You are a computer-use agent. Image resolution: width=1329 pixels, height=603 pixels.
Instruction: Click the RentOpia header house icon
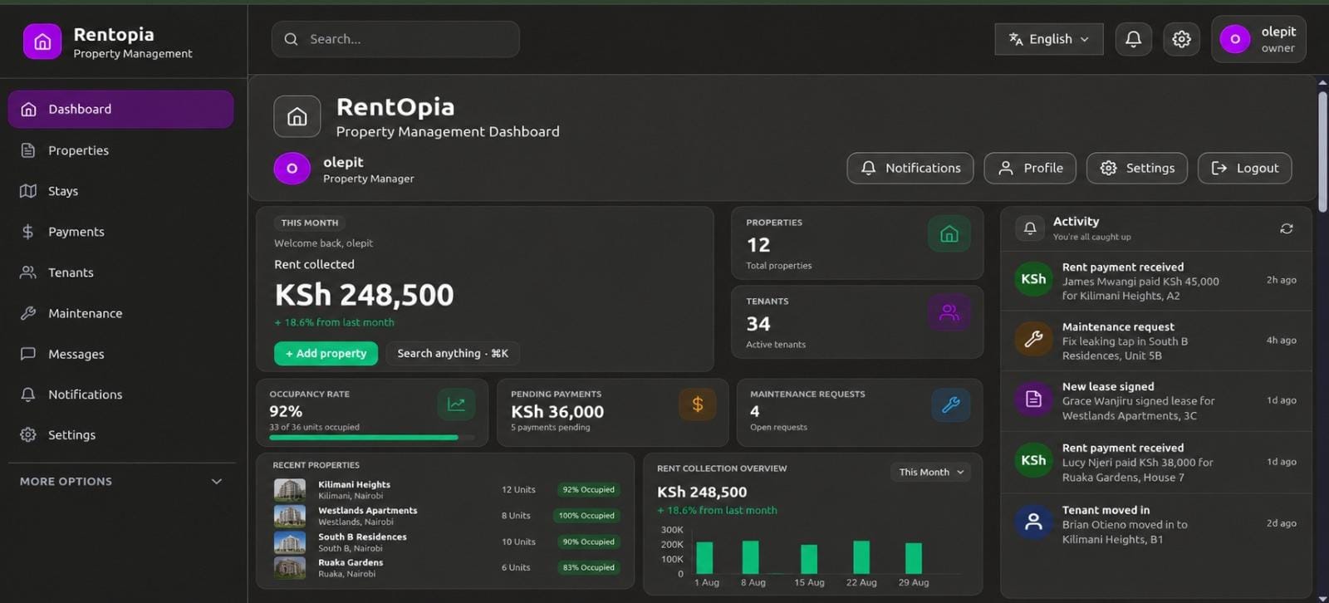click(297, 117)
